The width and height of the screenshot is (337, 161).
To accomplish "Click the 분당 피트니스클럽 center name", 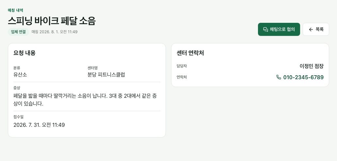I will [x=106, y=75].
